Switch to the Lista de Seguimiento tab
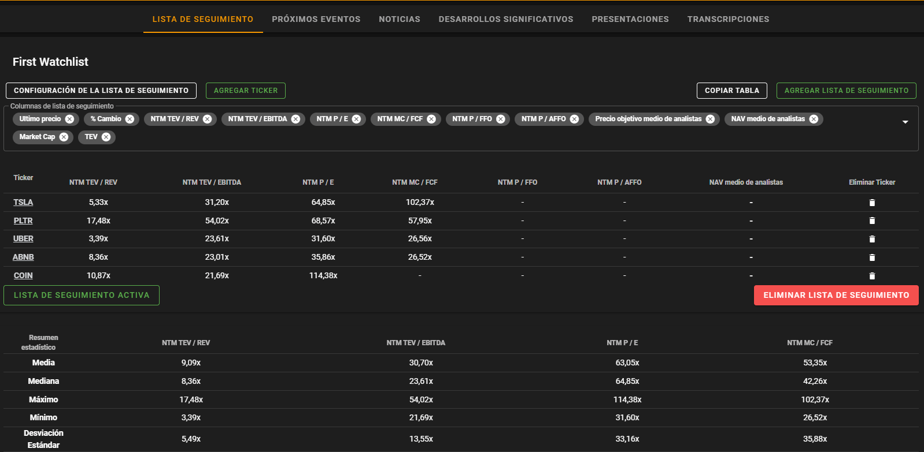Viewport: 924px width, 452px height. [203, 19]
